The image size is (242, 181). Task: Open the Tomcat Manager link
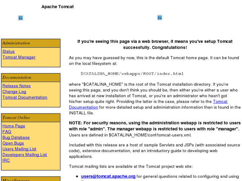click(x=19, y=57)
